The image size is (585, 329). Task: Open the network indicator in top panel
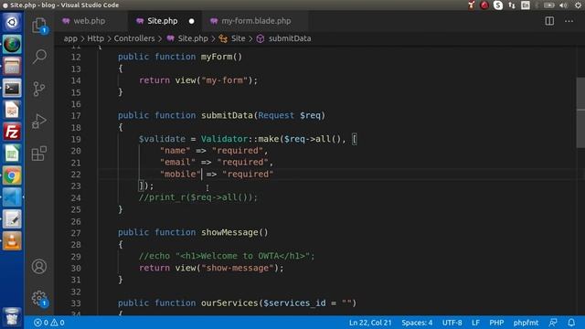pyautogui.click(x=512, y=5)
